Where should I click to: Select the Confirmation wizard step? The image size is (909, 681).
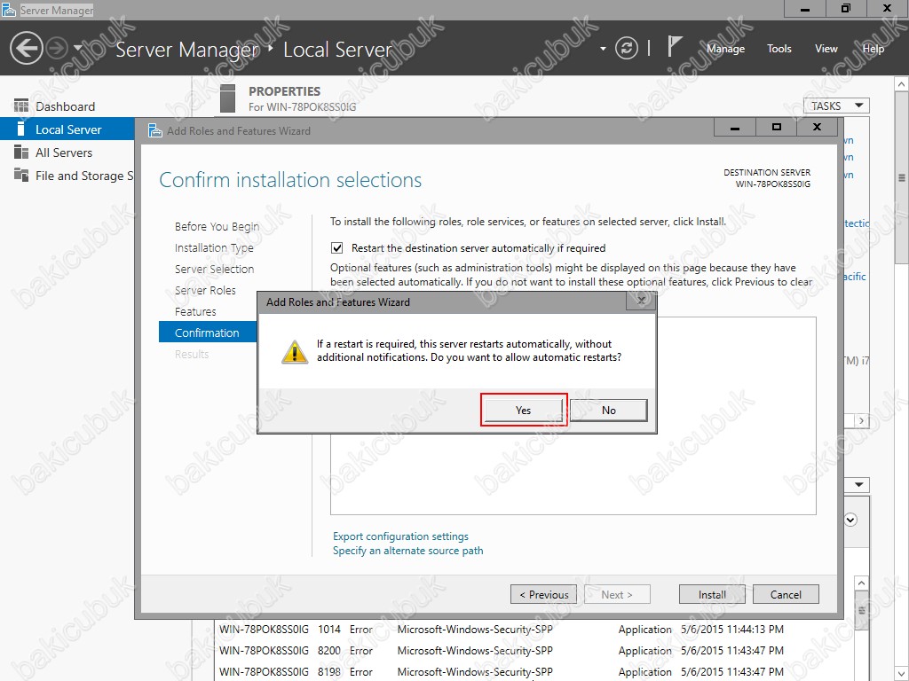click(208, 333)
